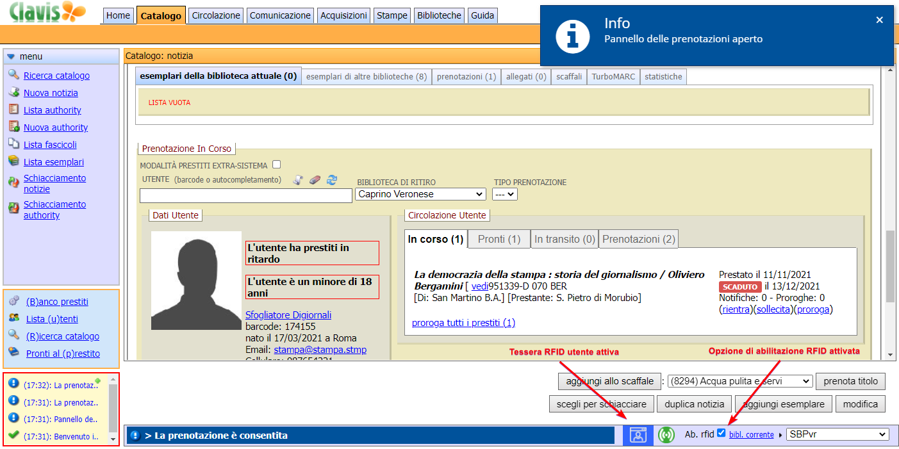899x449 pixels.
Task: Click the Lista utenti people icon
Action: [13, 318]
